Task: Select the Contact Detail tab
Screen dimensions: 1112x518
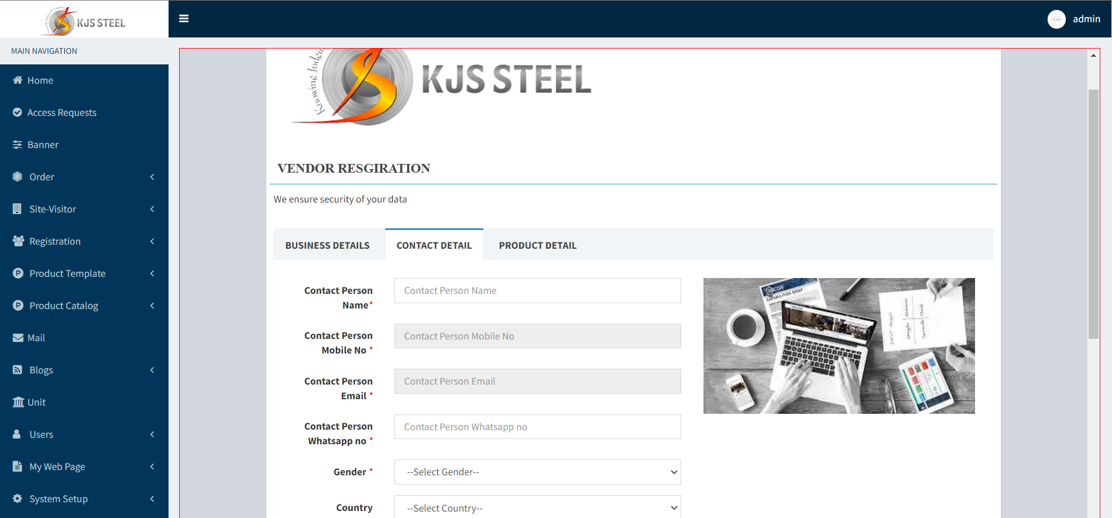Action: pos(434,245)
